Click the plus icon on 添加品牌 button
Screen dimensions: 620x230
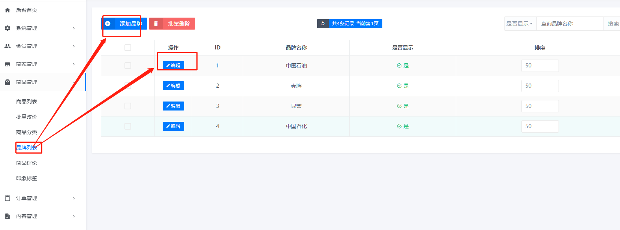click(108, 24)
